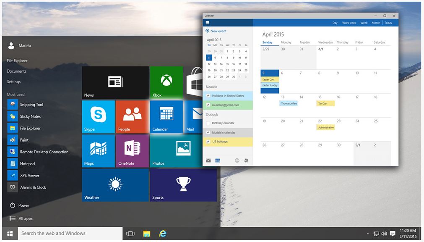The height and width of the screenshot is (242, 424).
Task: Open the Weather tile
Action: (x=115, y=185)
